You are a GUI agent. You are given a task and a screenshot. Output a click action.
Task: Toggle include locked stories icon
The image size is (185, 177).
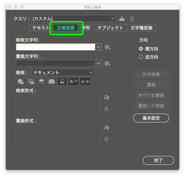tap(31, 81)
